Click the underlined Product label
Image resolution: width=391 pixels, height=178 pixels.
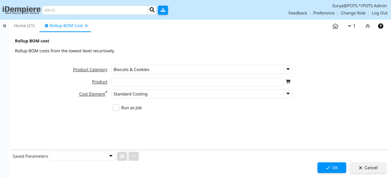[100, 82]
